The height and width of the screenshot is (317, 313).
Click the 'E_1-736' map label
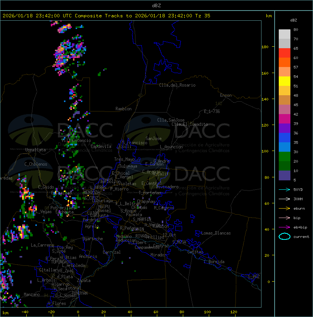click(212, 111)
